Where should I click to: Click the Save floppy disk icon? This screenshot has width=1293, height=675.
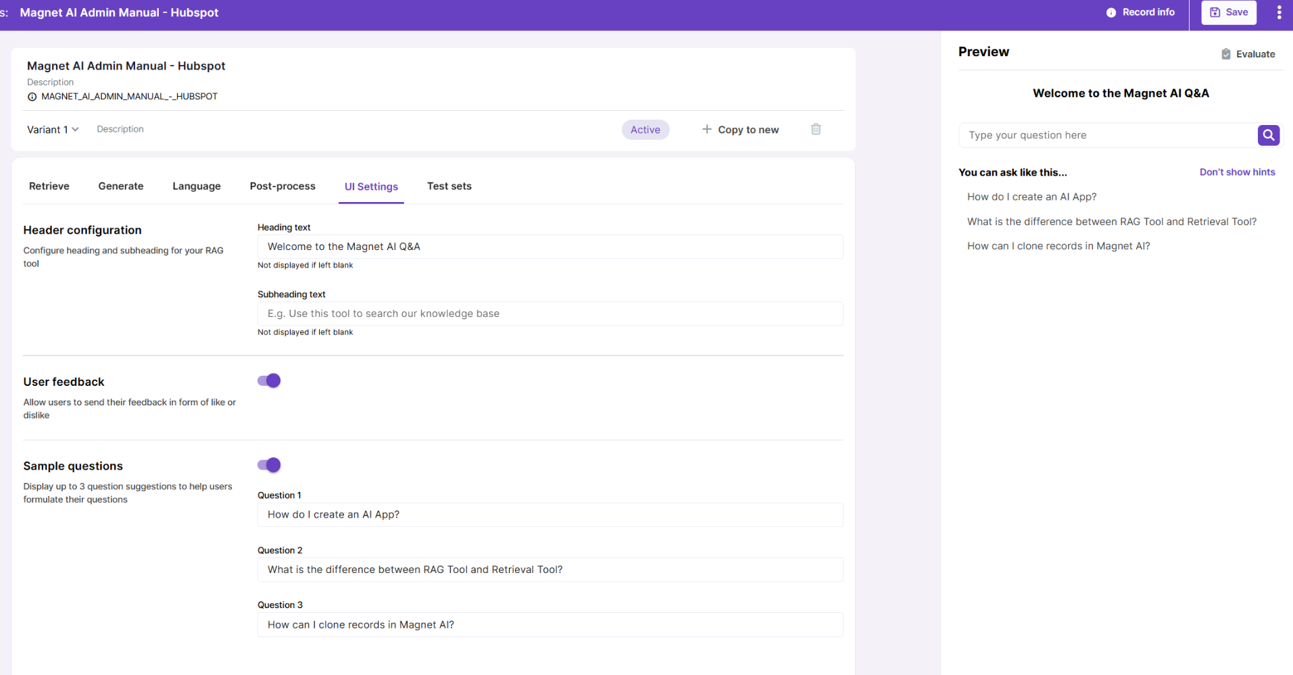[1215, 13]
